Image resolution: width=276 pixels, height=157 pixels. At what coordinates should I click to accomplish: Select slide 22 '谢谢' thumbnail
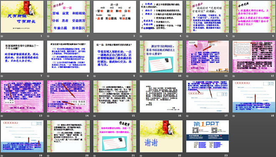[161, 136]
